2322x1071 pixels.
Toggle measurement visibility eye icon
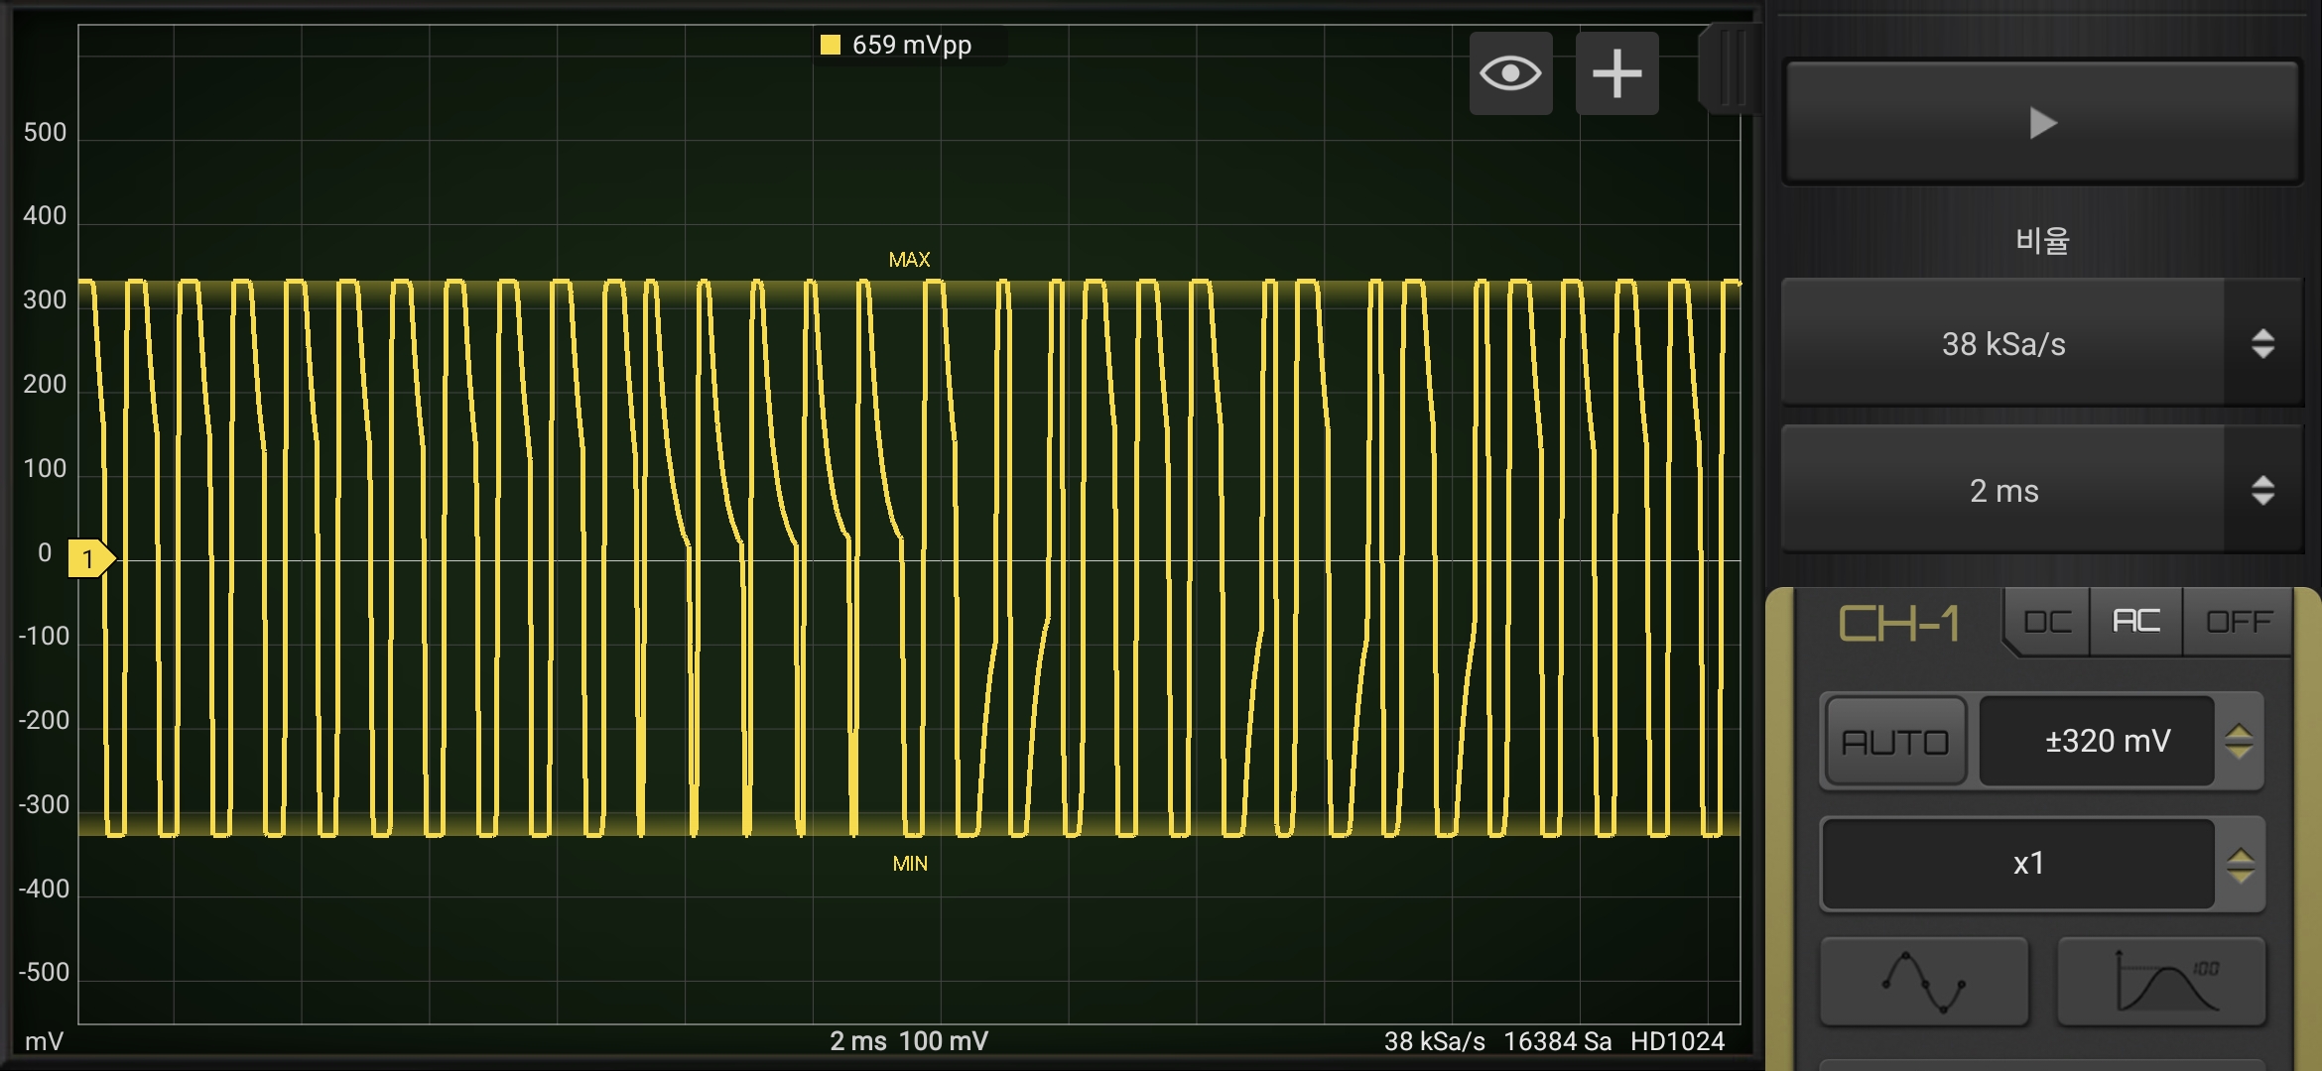[1510, 73]
